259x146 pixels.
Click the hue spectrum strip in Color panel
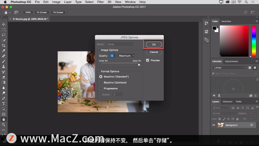(254, 41)
